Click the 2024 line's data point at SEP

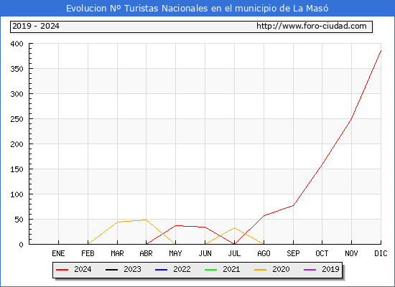click(x=293, y=205)
